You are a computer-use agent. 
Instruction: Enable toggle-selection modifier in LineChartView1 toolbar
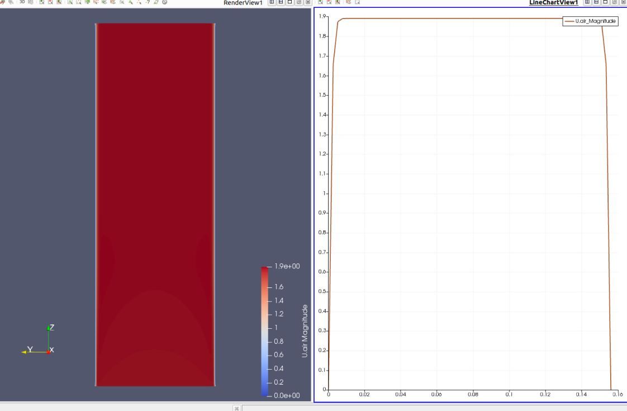tap(338, 2)
